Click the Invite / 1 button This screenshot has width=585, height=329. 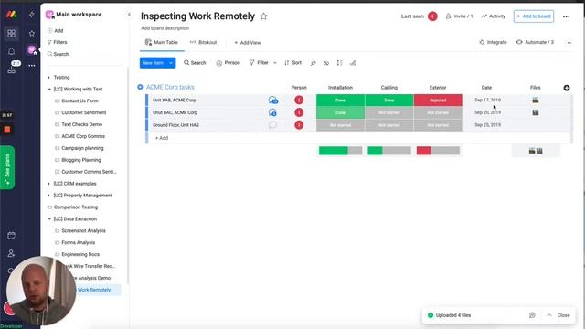(459, 16)
